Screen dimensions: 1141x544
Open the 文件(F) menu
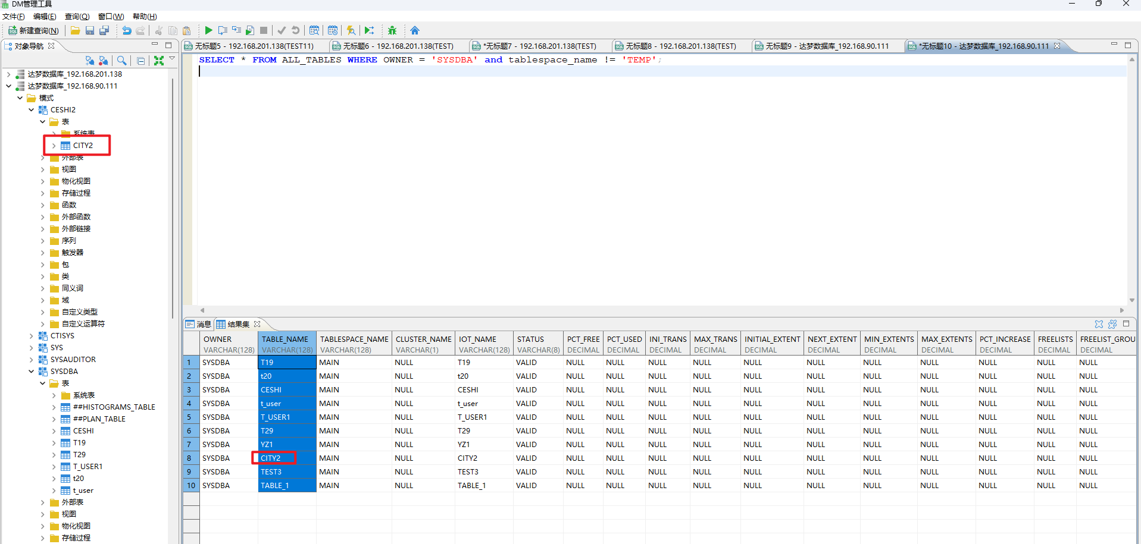click(14, 17)
